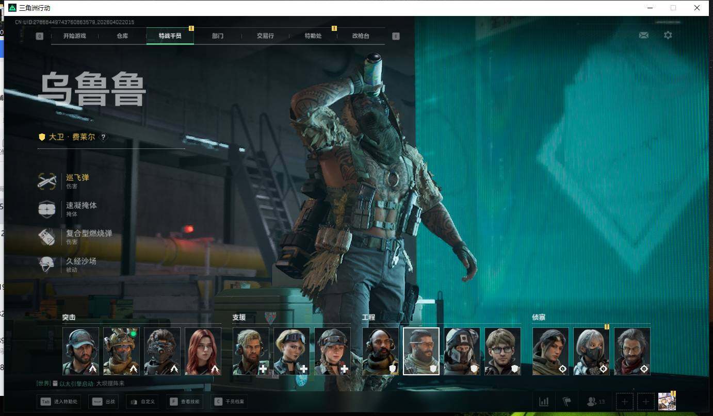Open the flag icon in bottom bar
This screenshot has height=416, width=713.
point(566,402)
